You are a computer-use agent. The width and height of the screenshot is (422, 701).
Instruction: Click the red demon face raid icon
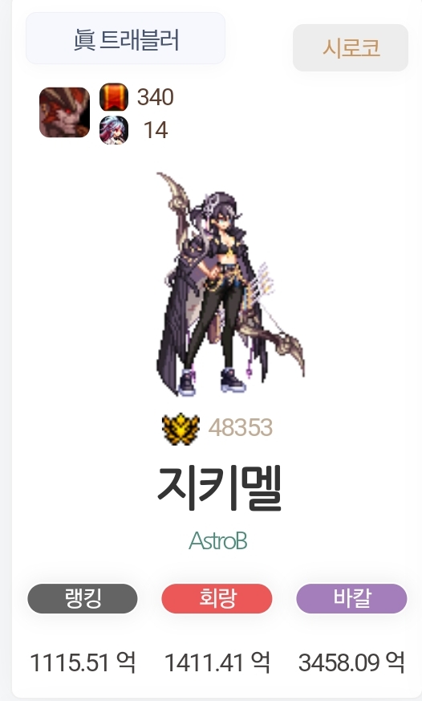(65, 112)
